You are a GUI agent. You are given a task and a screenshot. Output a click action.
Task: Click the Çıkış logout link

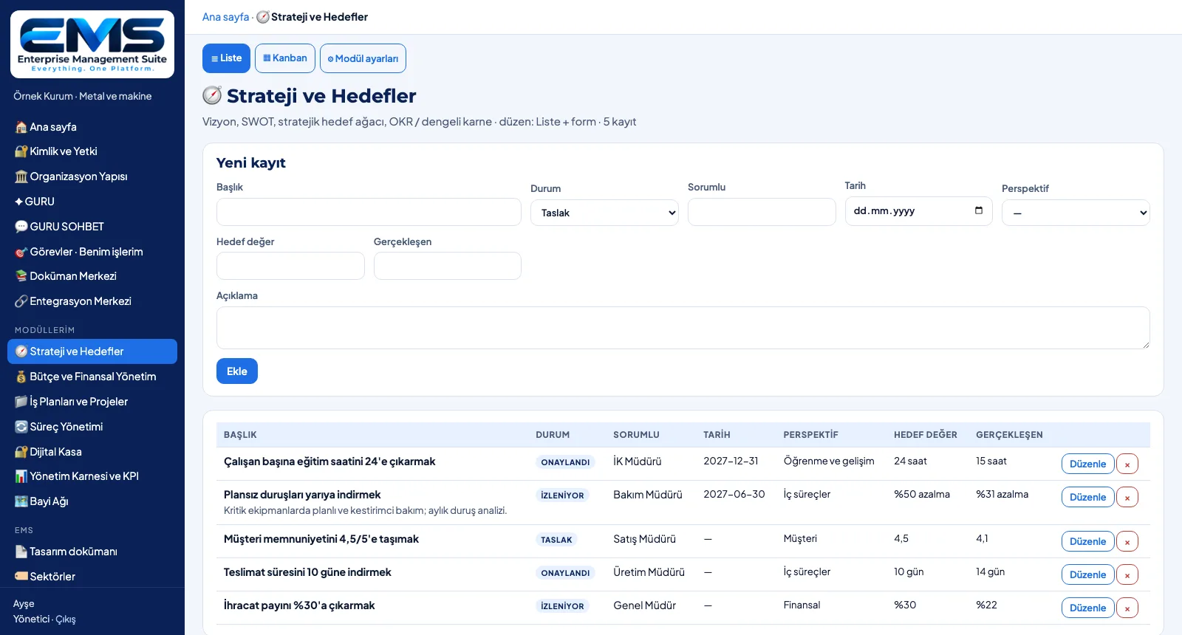click(66, 619)
